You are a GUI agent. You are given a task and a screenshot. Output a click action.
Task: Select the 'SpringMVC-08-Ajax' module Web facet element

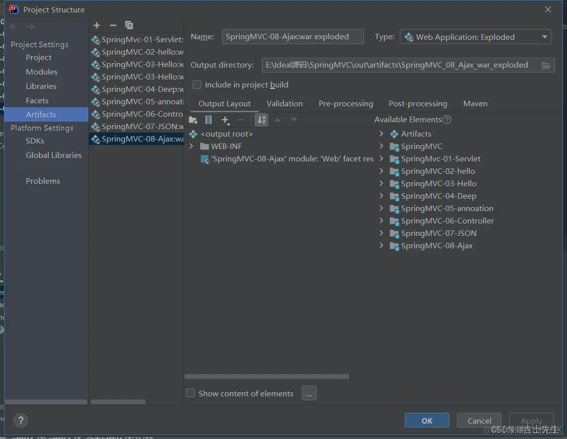point(287,159)
